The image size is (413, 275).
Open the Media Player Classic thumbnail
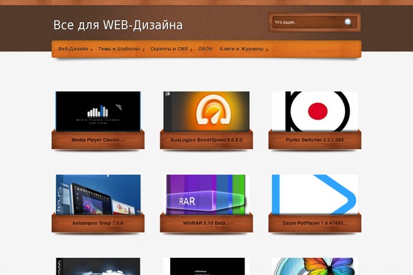(98, 111)
